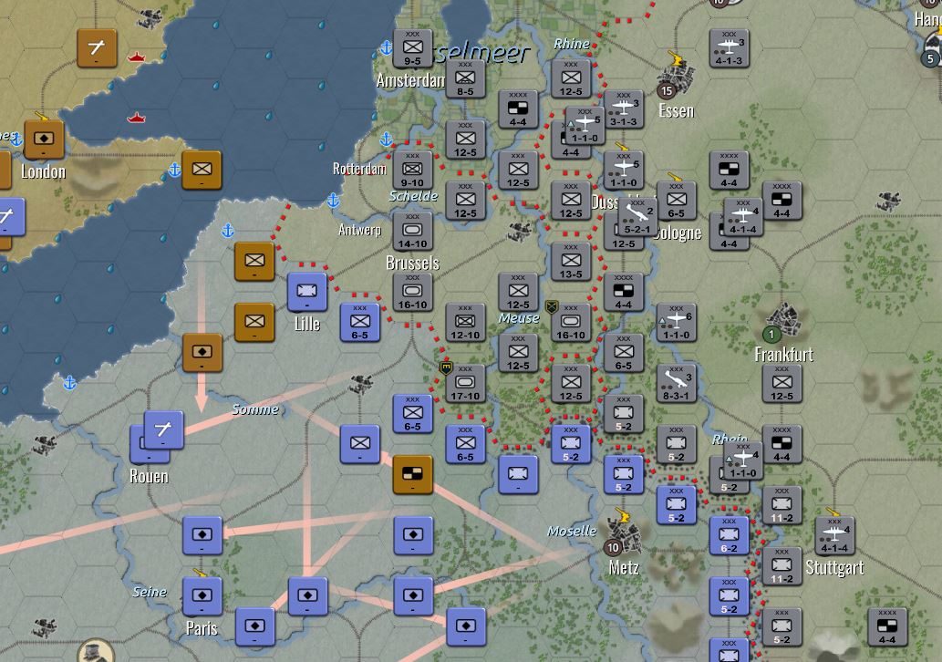Select the German 4-4 armor in the bottom-right corner
942x662 pixels.
887,626
